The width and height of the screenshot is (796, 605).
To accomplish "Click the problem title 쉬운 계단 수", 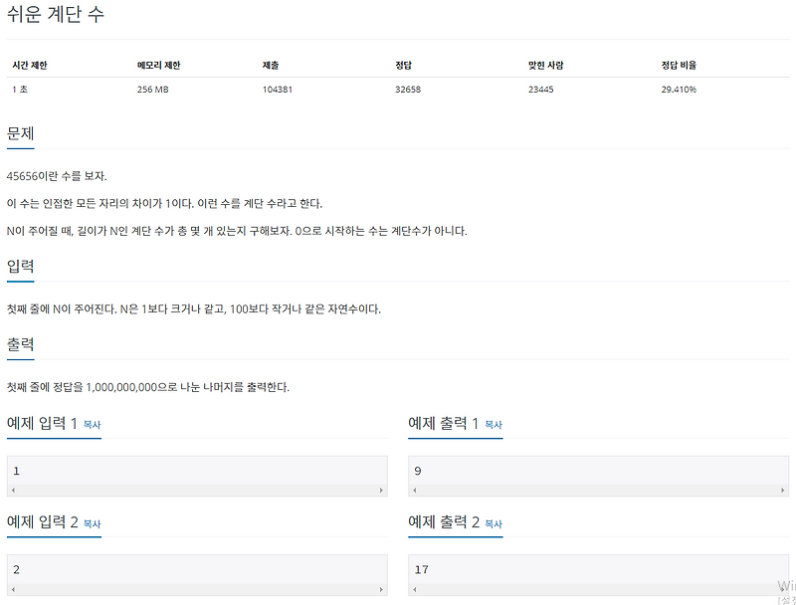I will [55, 16].
